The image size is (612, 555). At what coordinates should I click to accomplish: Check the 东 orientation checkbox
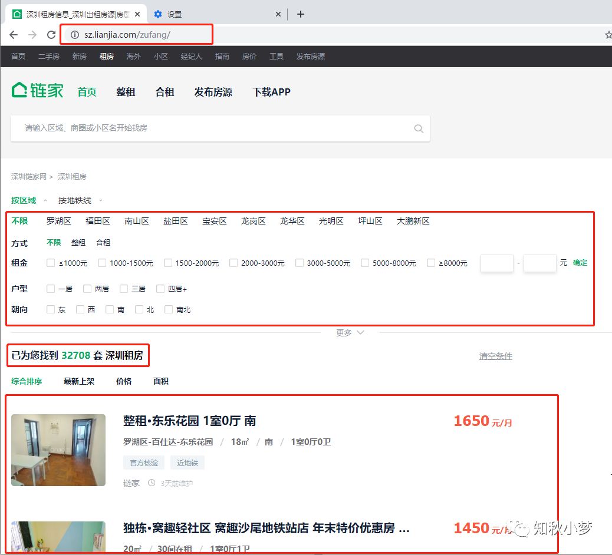[x=51, y=309]
